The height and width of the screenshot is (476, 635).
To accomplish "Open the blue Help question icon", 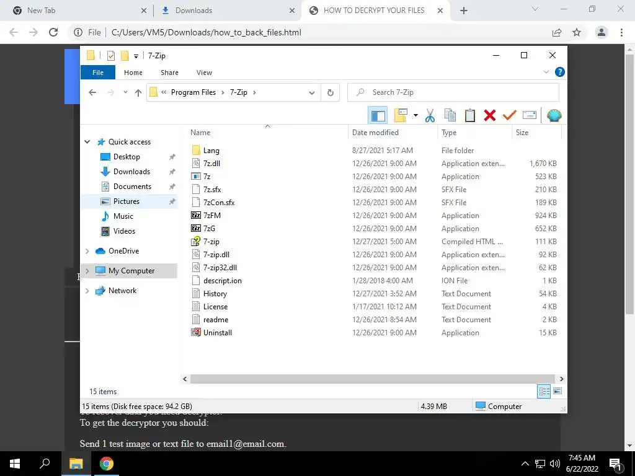I will (x=560, y=72).
